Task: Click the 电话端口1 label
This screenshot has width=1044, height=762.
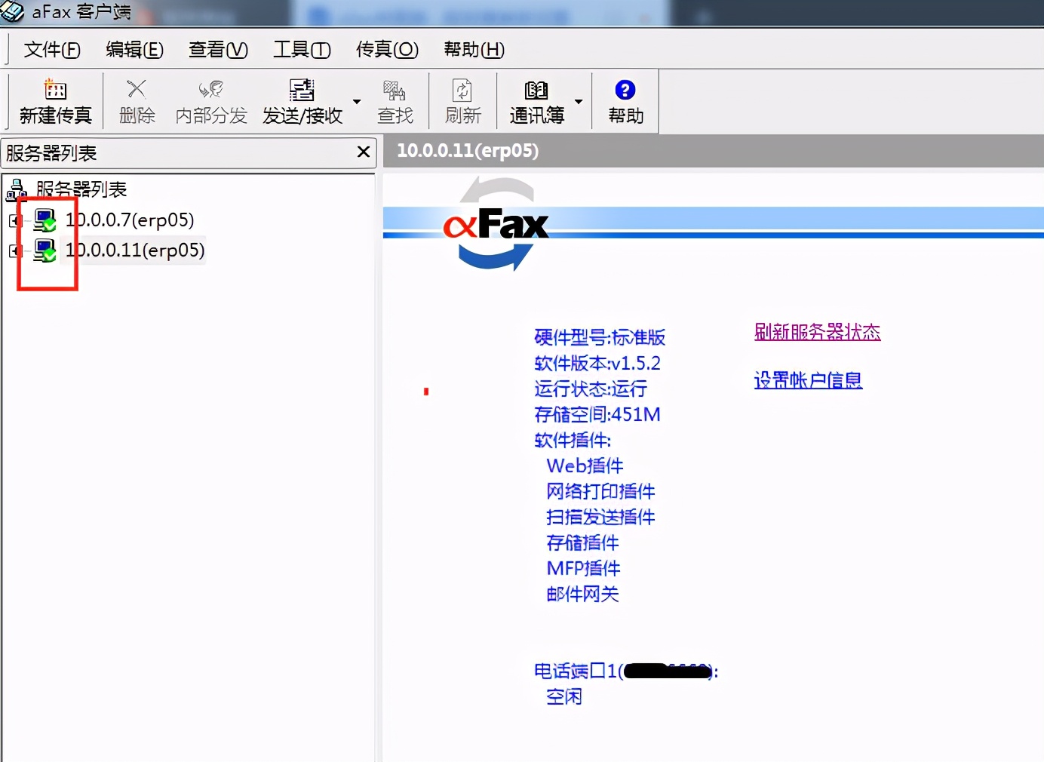Action: 576,671
